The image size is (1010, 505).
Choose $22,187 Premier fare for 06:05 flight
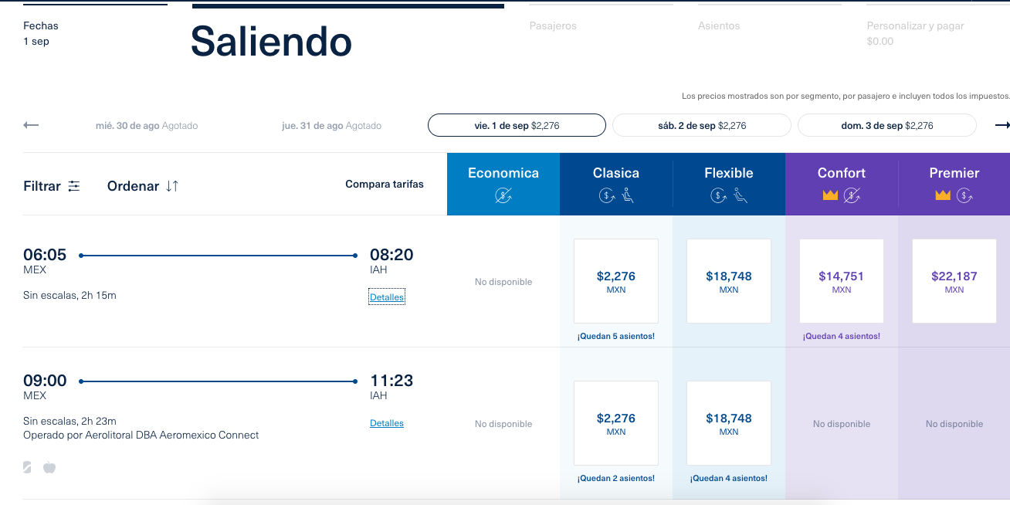click(x=954, y=281)
